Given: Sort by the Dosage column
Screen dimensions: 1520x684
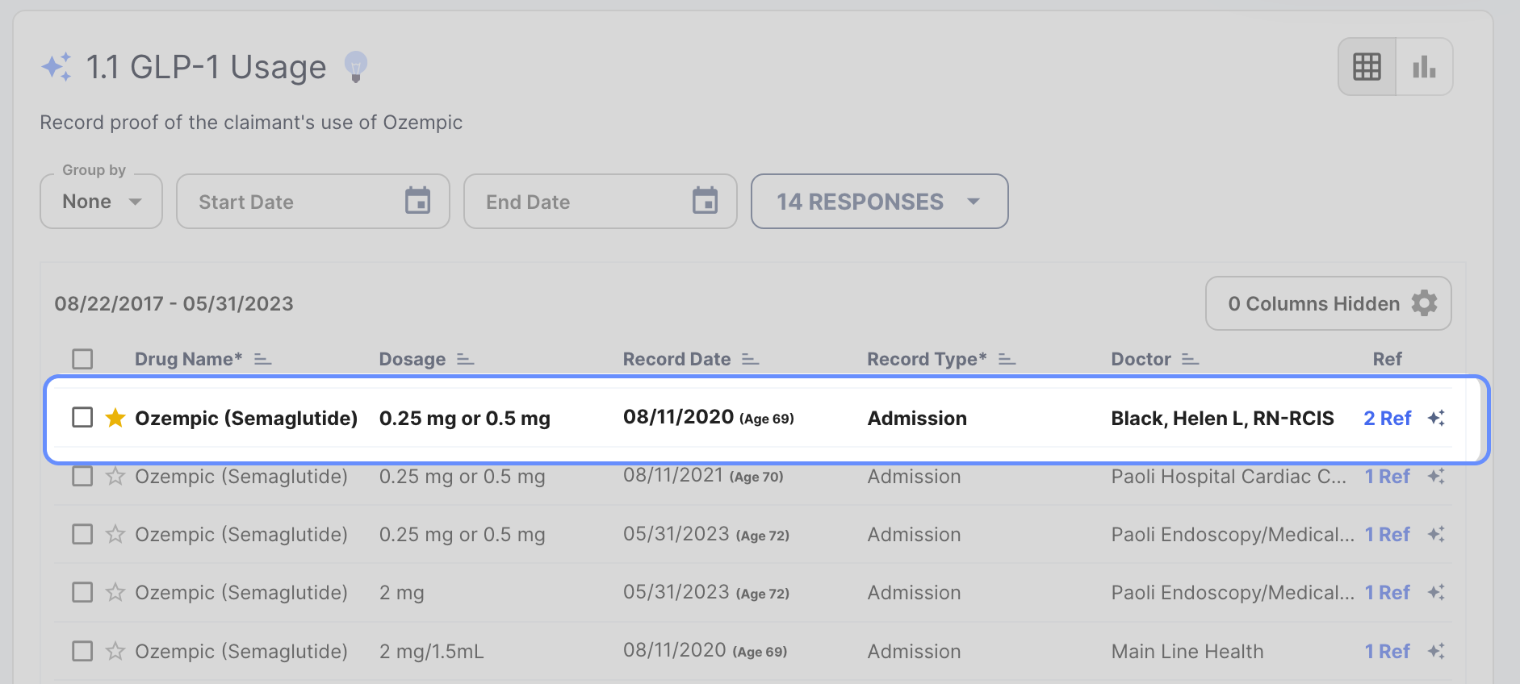Looking at the screenshot, I should pos(465,359).
